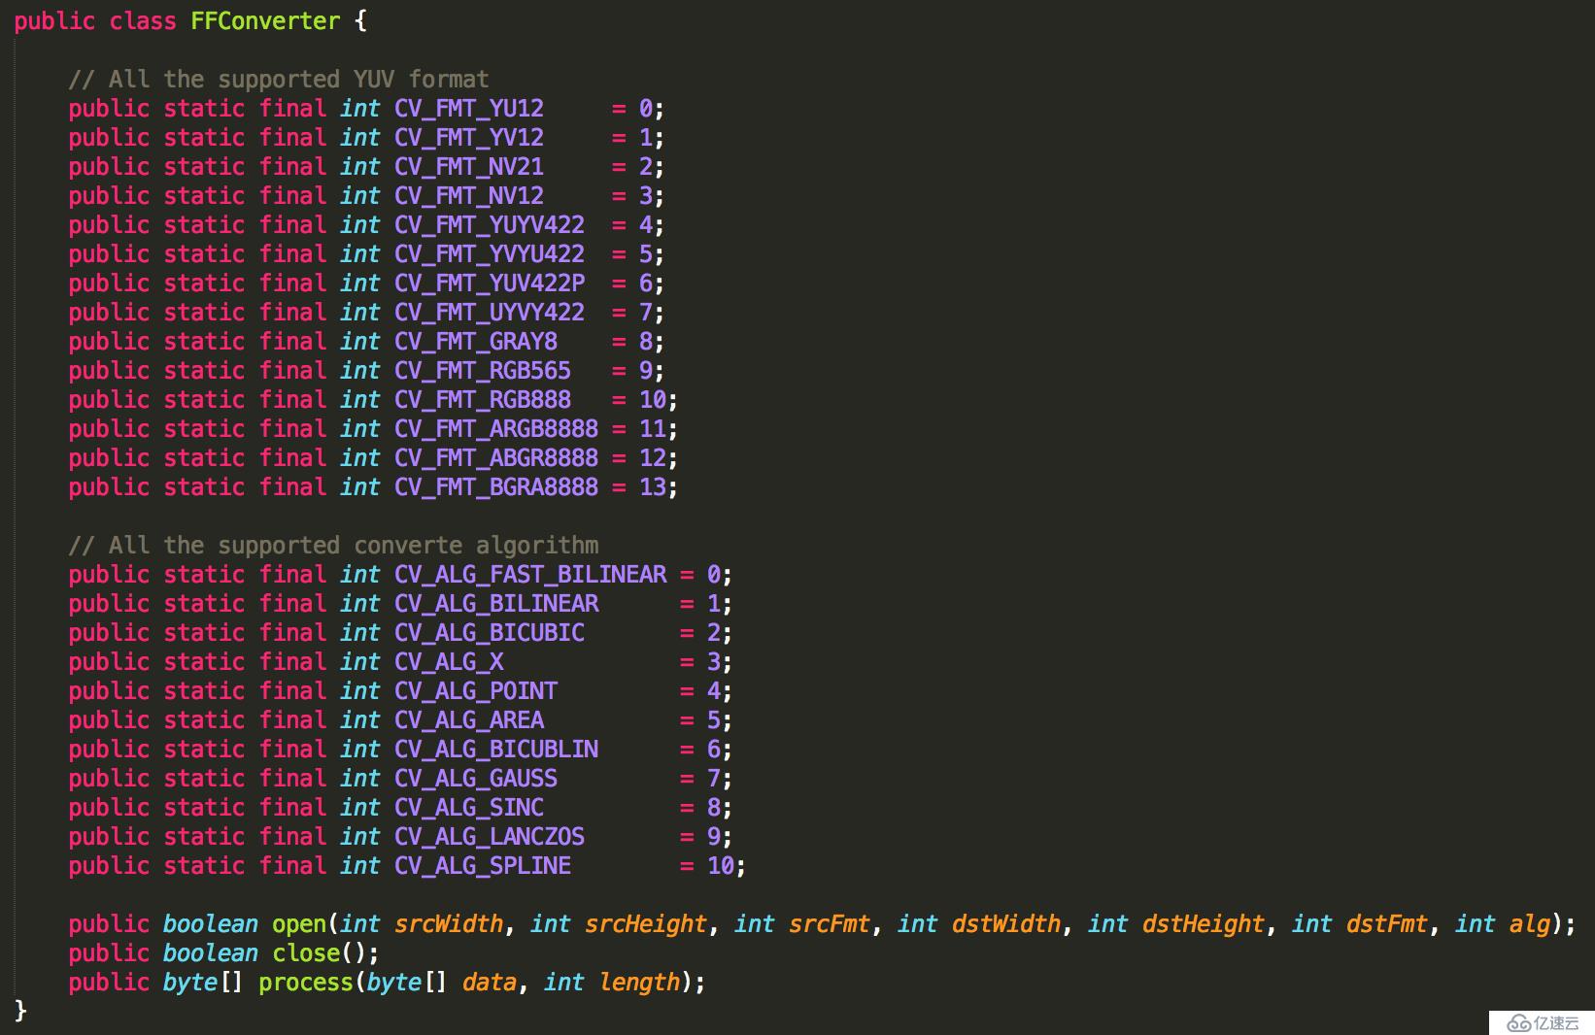Screen dimensions: 1595x1035
Task: Click the srcWidth parameter
Action: coord(449,923)
